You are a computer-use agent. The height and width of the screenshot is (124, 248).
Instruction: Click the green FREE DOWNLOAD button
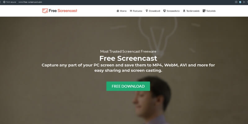[128, 86]
